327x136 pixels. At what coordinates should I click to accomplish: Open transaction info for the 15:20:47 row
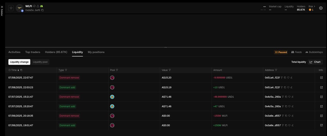click(x=321, y=106)
